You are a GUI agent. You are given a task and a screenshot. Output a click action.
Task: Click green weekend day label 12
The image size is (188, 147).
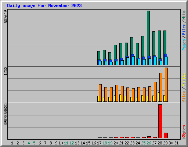pyautogui.click(x=72, y=143)
